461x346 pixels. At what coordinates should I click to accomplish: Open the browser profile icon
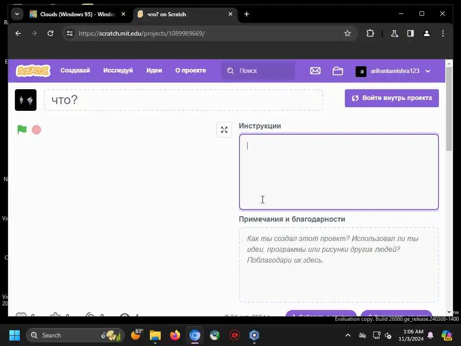point(427,33)
